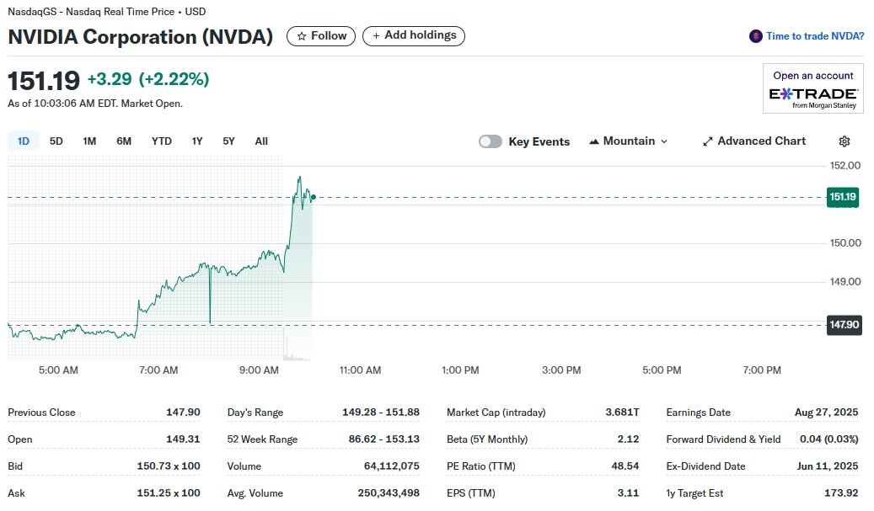Open the All time range tab
The image size is (874, 511).
[261, 141]
